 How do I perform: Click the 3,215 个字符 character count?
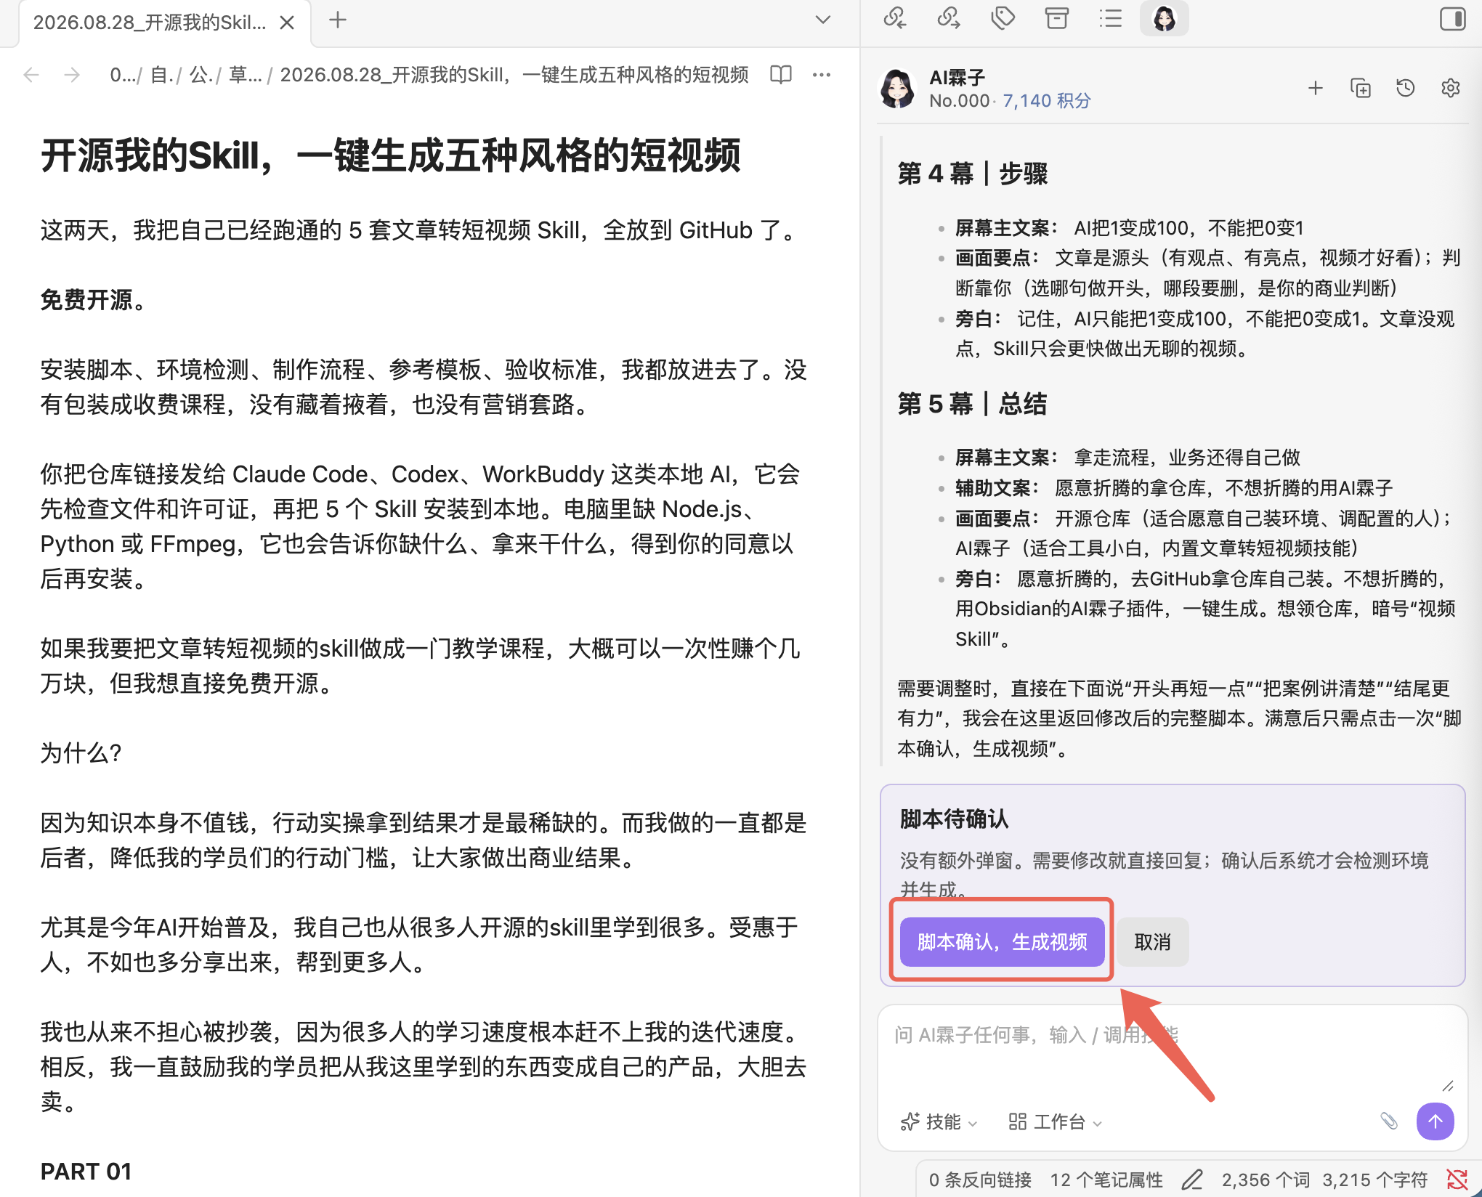(1375, 1180)
